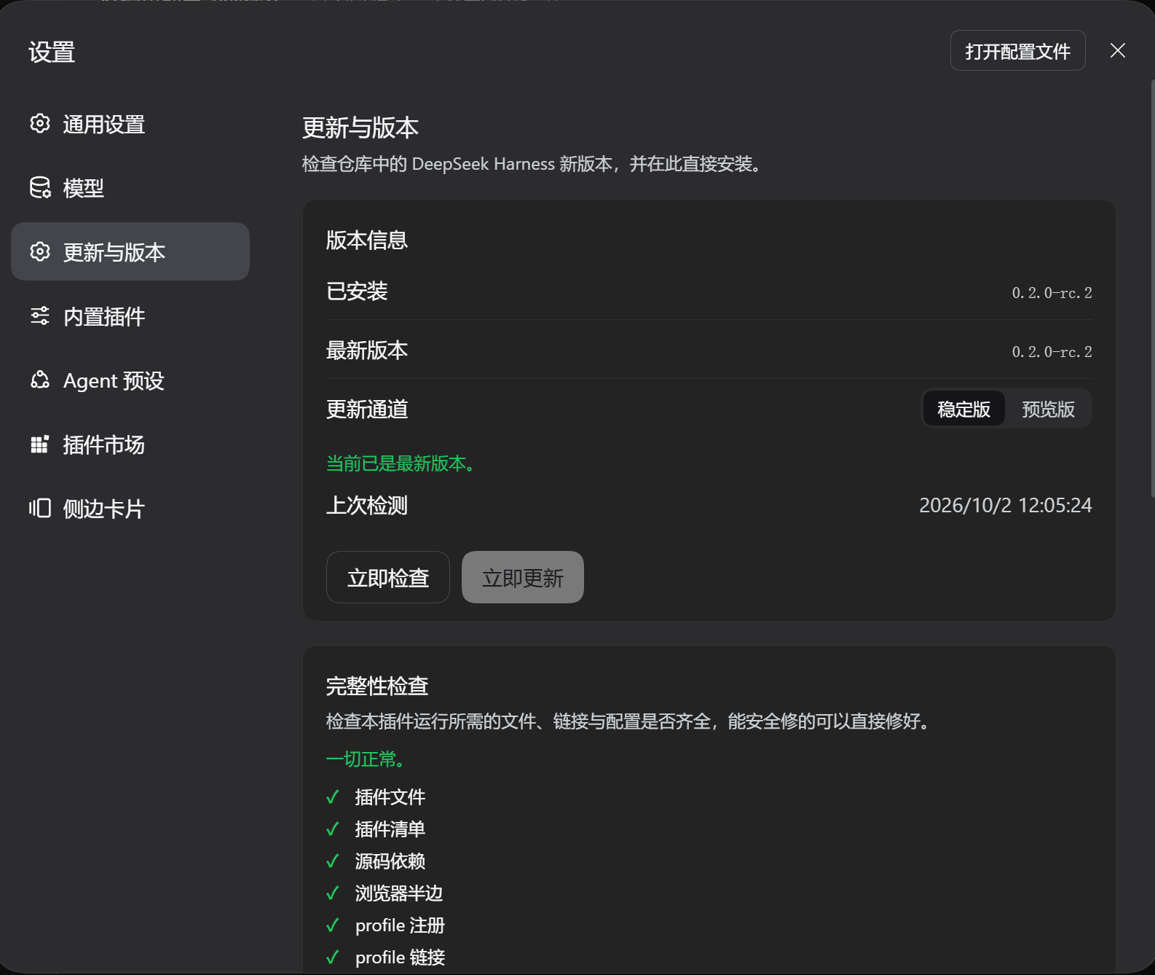1155x975 pixels.
Task: Click the installed version value next to 已安装
Action: pyautogui.click(x=1052, y=293)
